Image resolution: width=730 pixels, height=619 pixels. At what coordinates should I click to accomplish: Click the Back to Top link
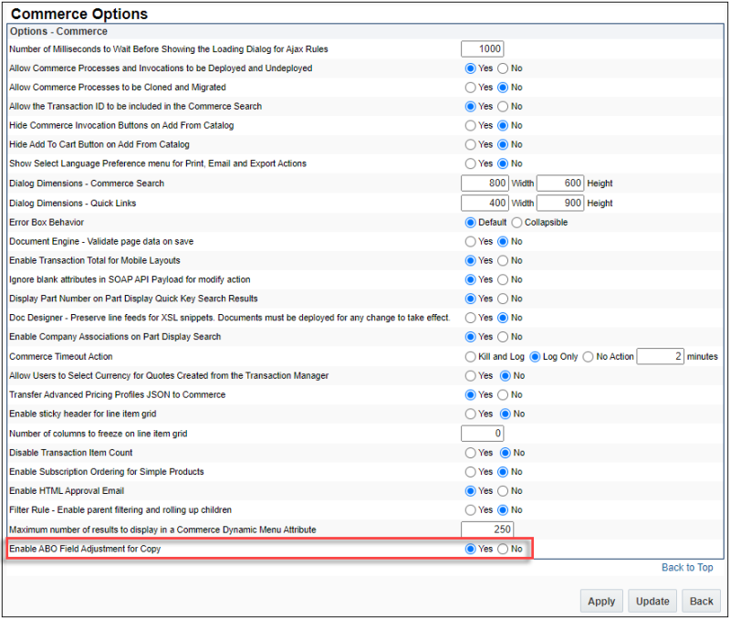(x=686, y=567)
